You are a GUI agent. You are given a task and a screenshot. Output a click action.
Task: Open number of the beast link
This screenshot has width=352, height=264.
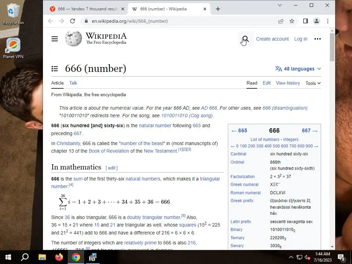(x=142, y=143)
